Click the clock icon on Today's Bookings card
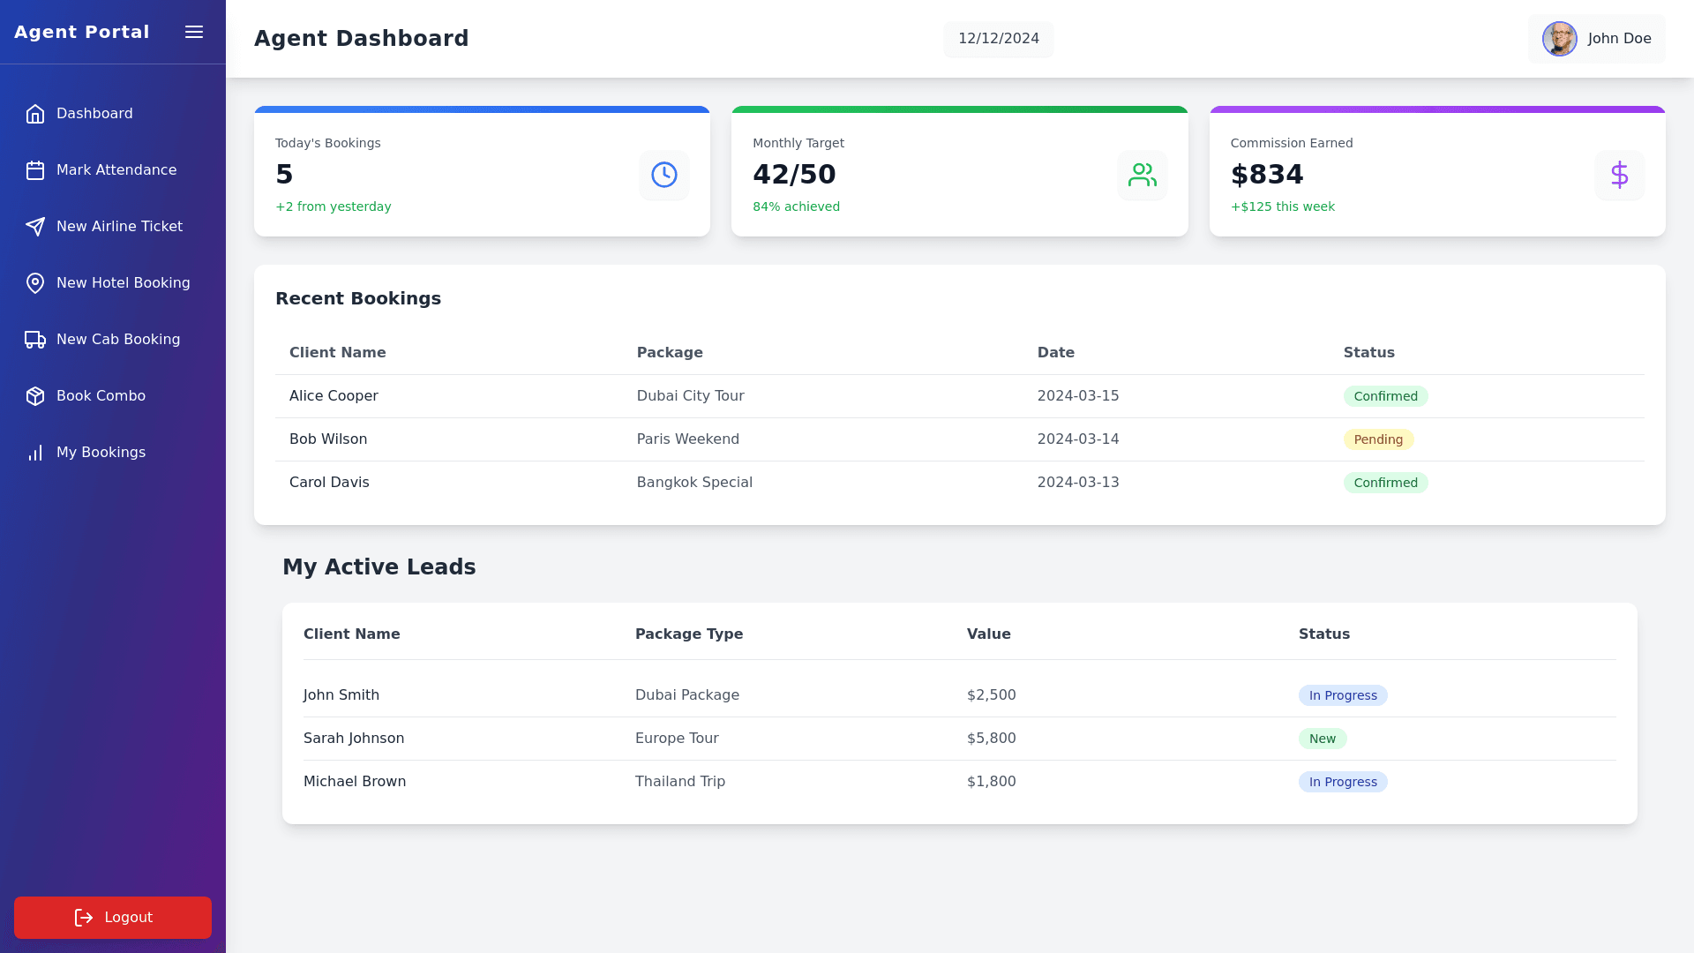Image resolution: width=1694 pixels, height=953 pixels. point(663,175)
